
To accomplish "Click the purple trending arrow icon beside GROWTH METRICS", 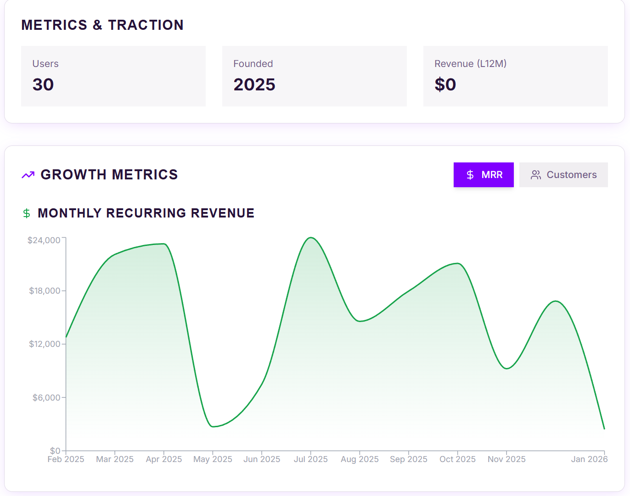I will (28, 174).
